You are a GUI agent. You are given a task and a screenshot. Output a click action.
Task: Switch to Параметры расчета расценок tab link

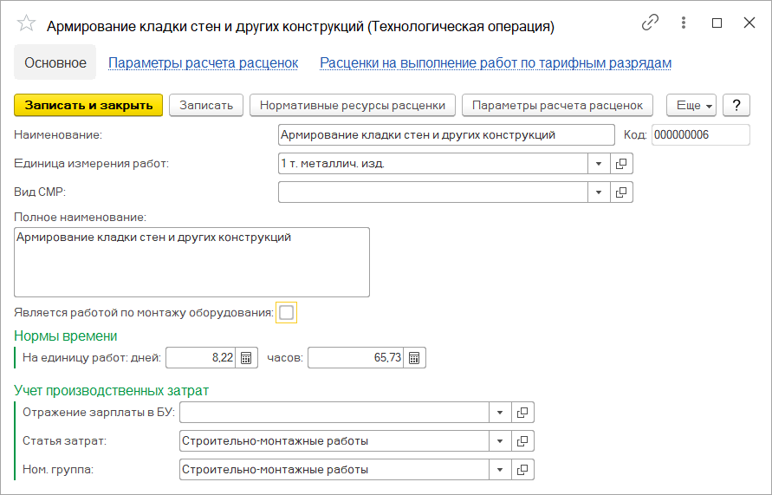click(203, 63)
